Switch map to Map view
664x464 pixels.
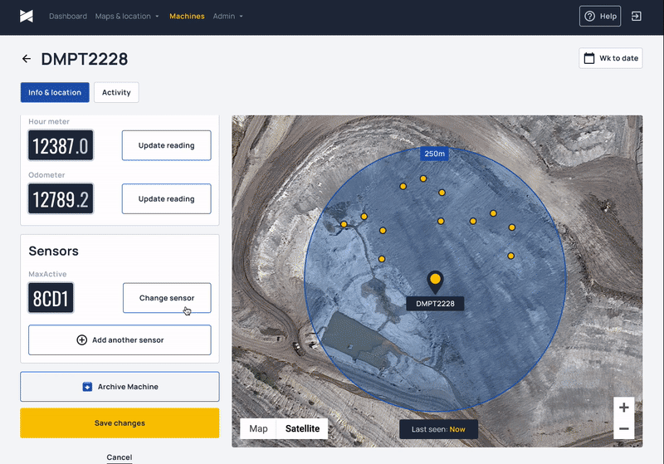(x=259, y=428)
